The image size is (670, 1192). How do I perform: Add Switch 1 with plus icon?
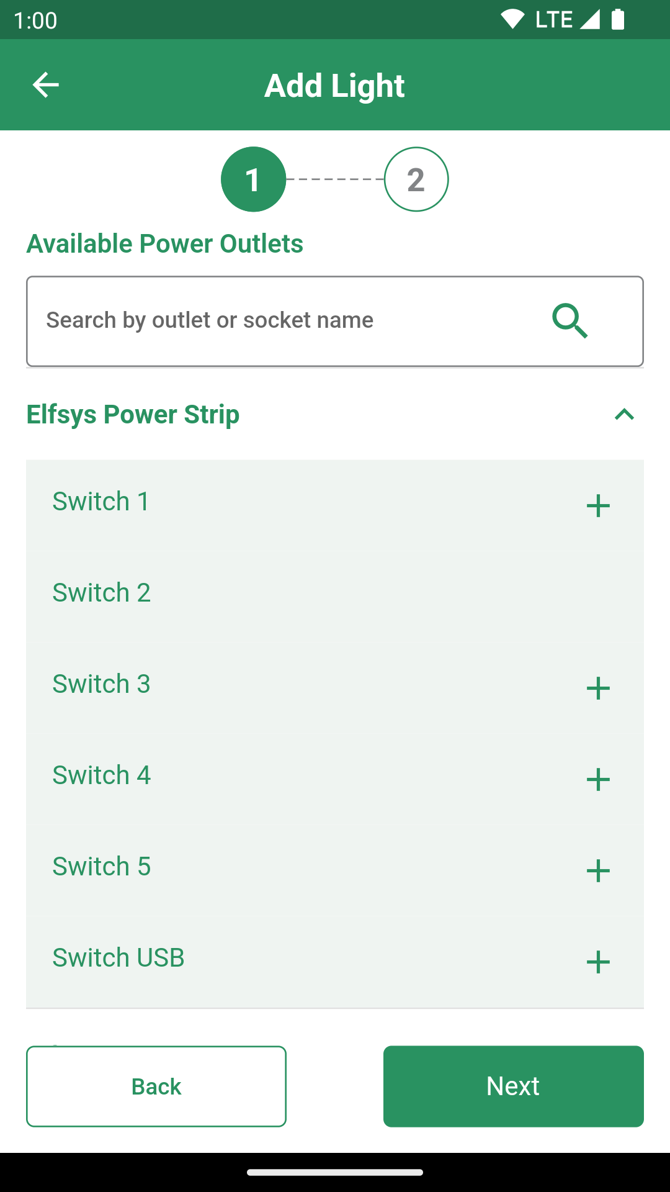coord(598,505)
